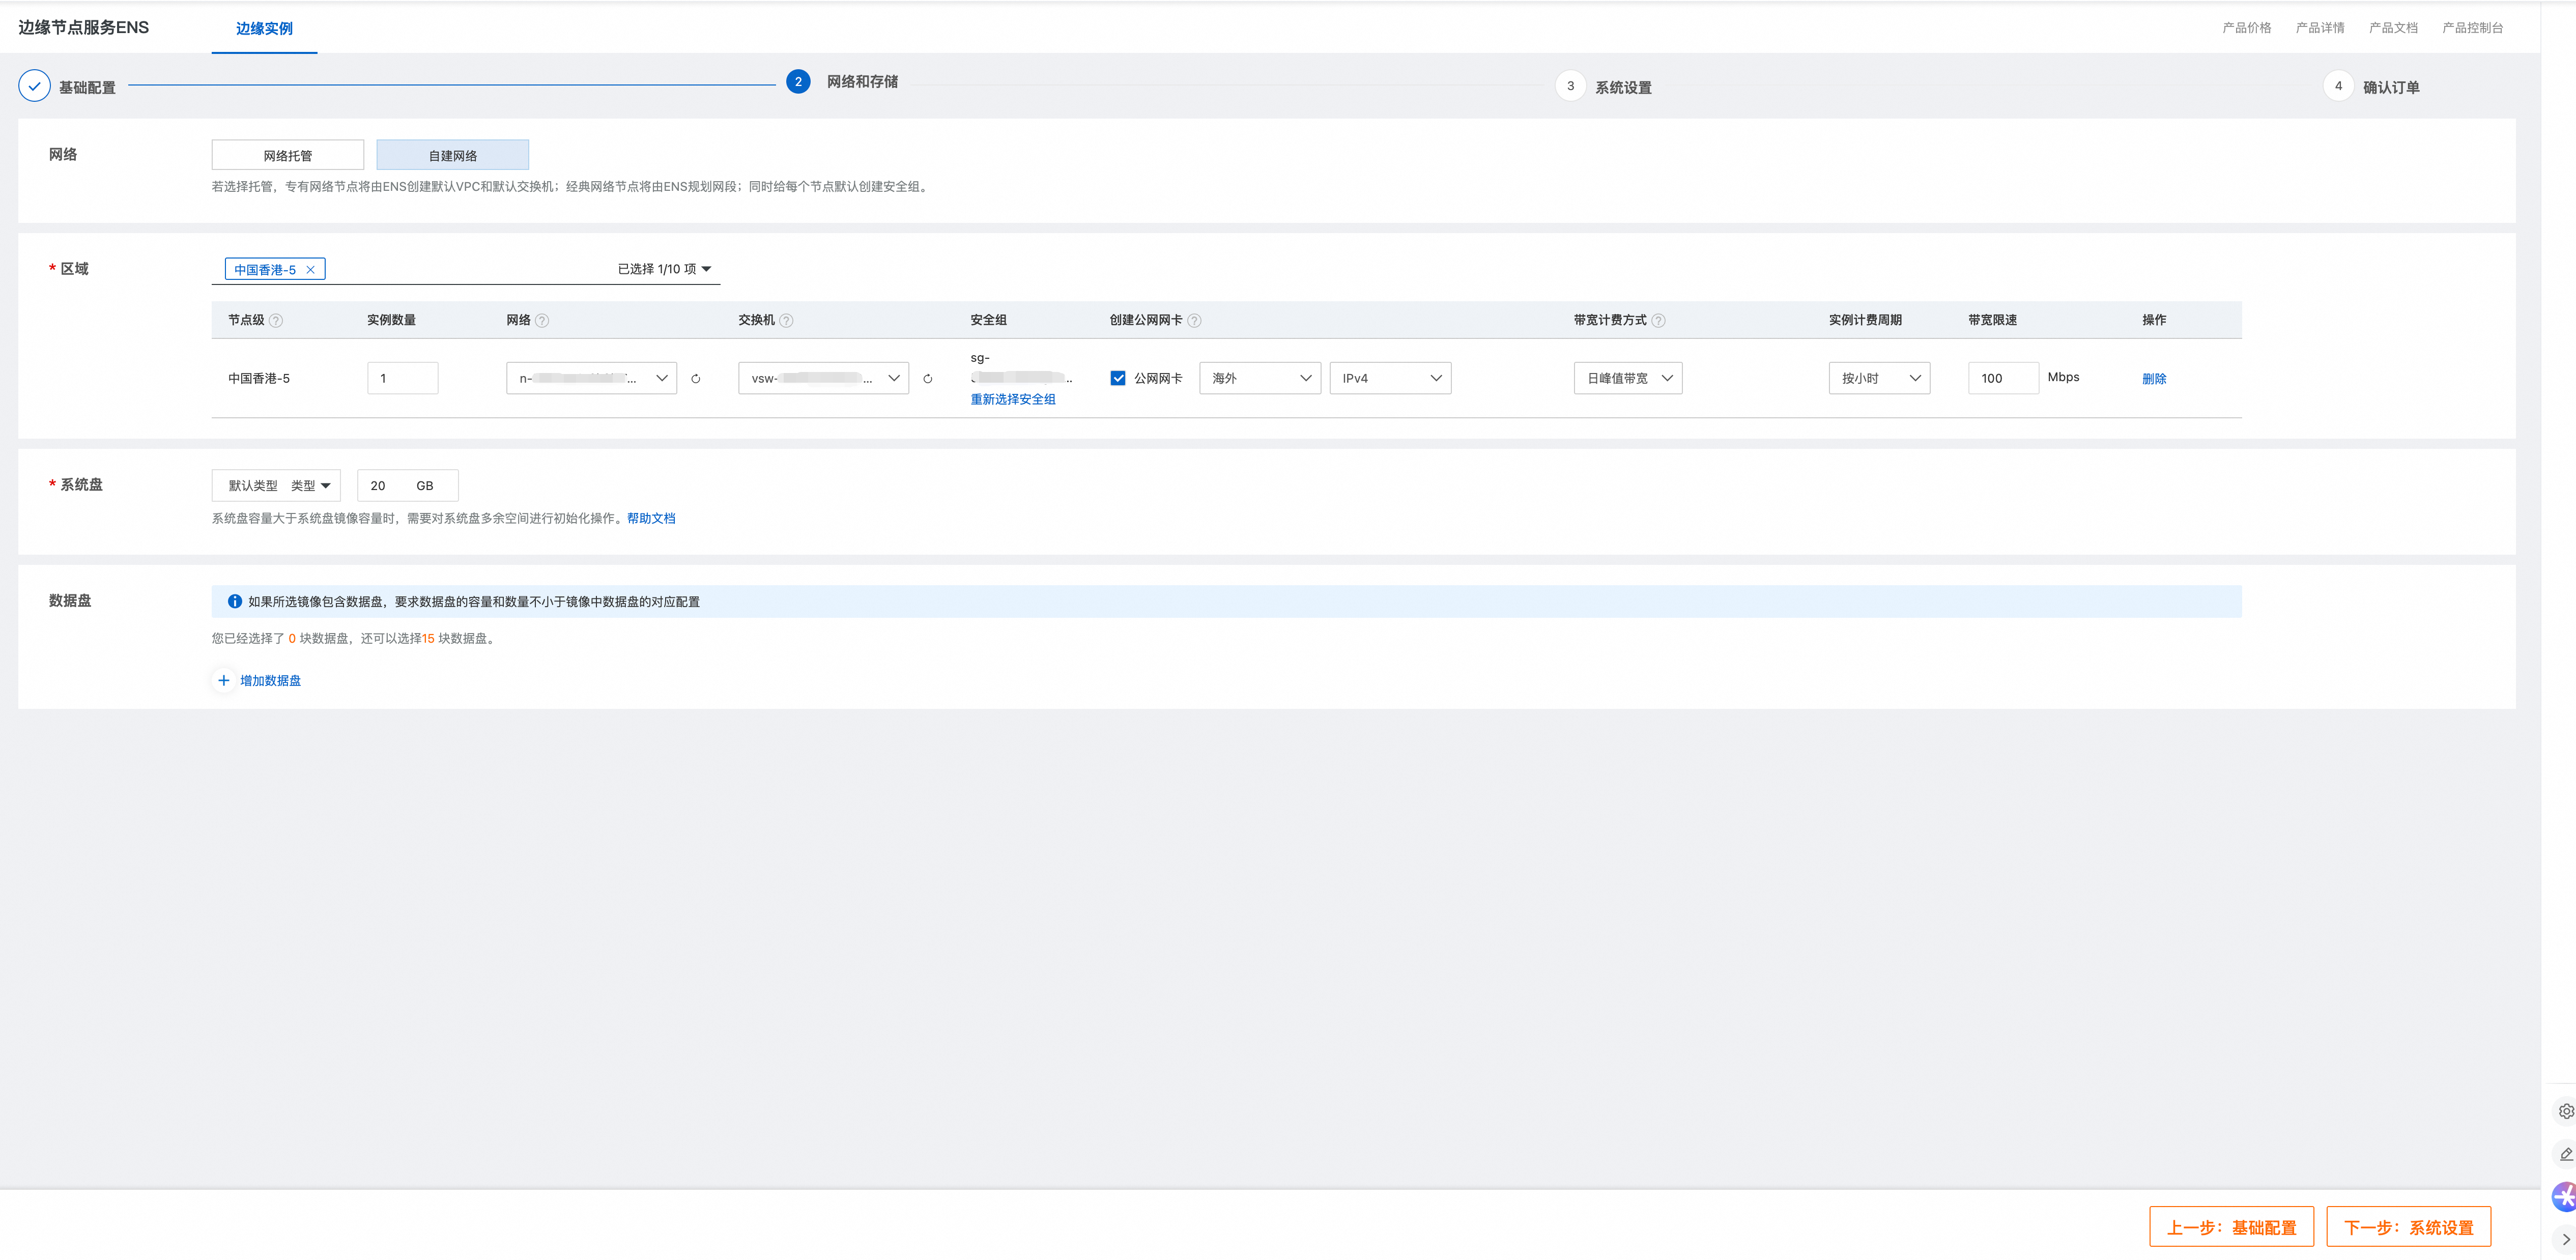The width and height of the screenshot is (2576, 1260).
Task: Open the gear settings floating icon
Action: tap(2565, 1111)
